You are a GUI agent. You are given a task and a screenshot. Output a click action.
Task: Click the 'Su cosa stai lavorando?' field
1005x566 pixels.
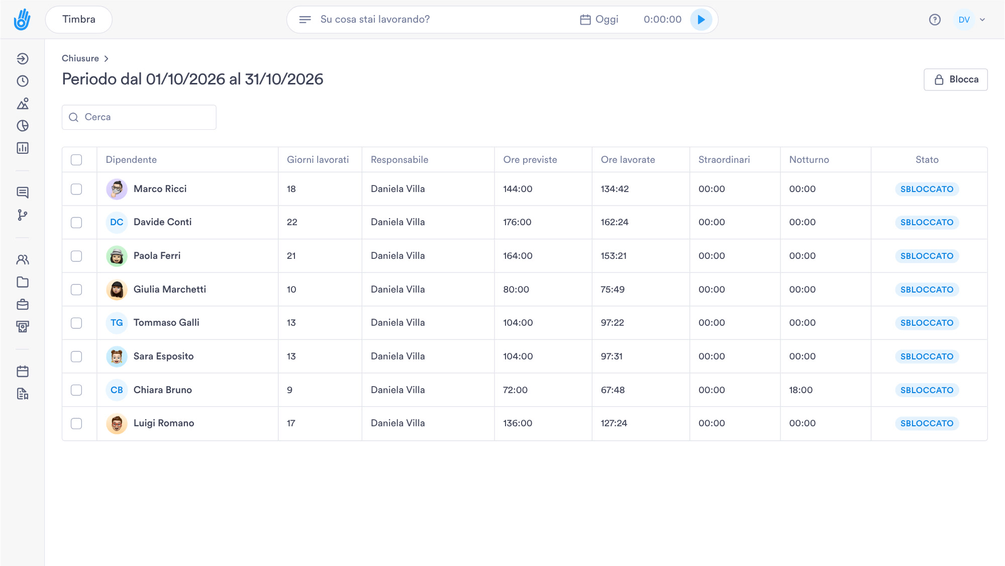tap(375, 20)
